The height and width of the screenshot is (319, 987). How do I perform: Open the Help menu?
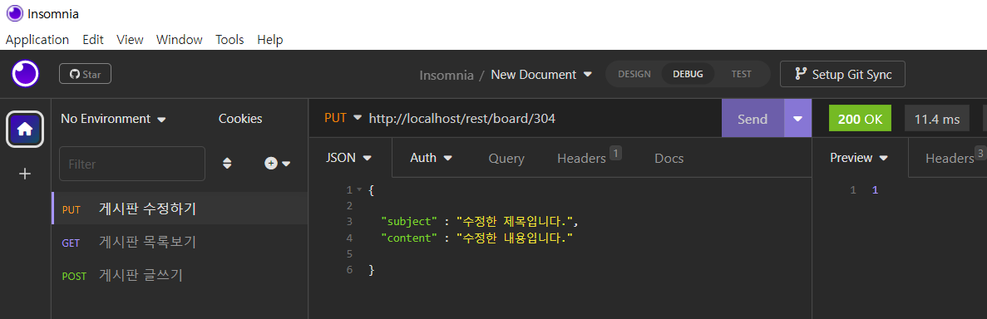click(x=269, y=40)
